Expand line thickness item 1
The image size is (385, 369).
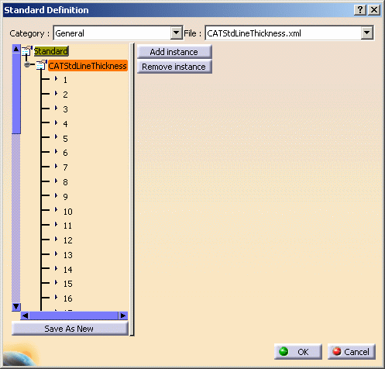pyautogui.click(x=56, y=78)
